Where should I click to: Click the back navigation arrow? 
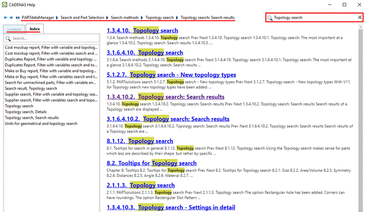click(5, 18)
